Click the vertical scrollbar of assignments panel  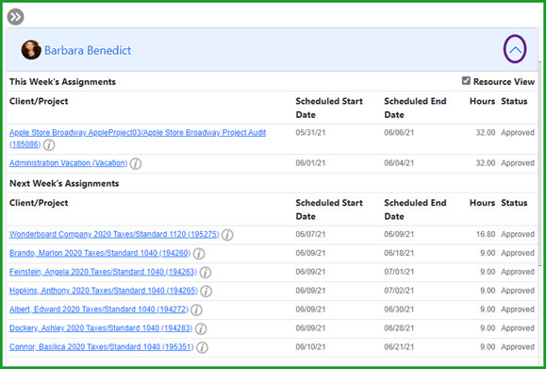540,164
